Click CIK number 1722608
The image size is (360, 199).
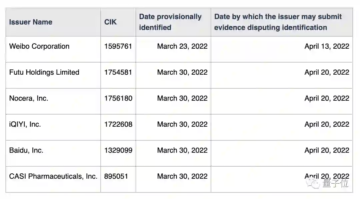pos(118,124)
